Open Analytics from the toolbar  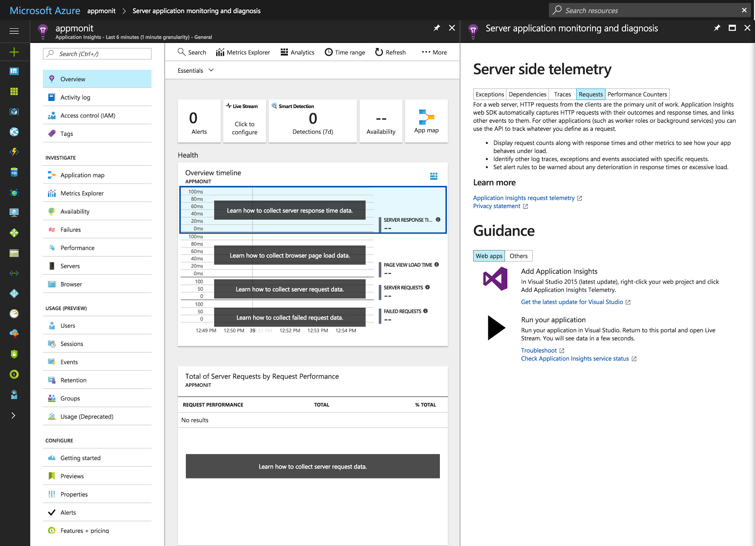pyautogui.click(x=297, y=52)
